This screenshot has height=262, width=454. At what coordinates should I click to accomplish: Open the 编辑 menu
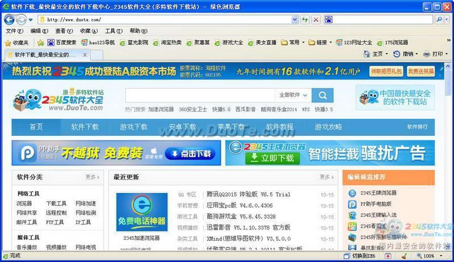click(x=39, y=31)
